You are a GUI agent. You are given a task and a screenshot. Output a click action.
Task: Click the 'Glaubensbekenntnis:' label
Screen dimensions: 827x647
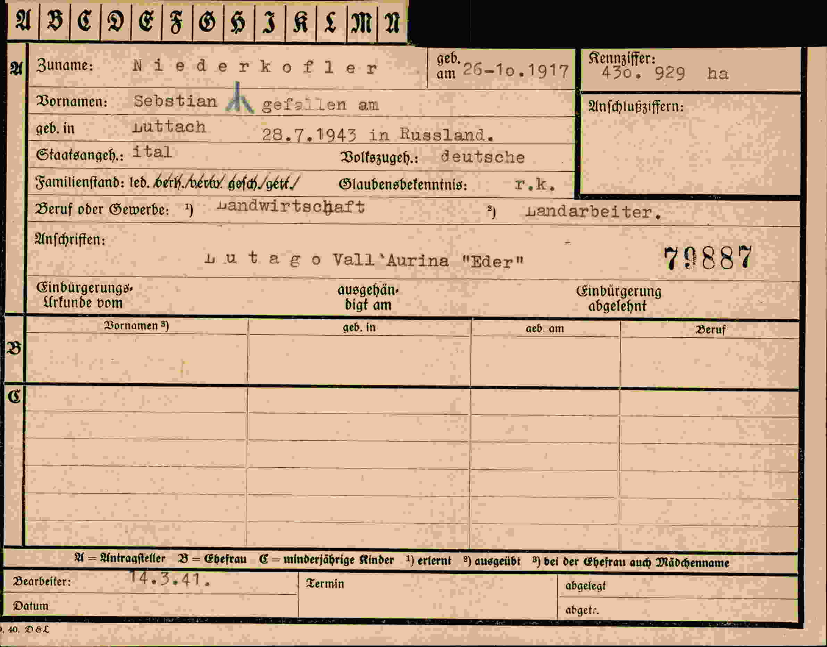tap(403, 185)
